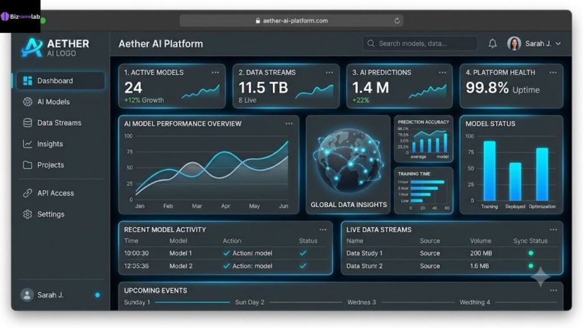583x328 pixels.
Task: Click status checkmark for Model 2 row
Action: [x=303, y=266]
